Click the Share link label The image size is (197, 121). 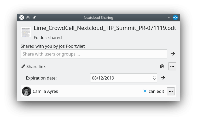36,66
